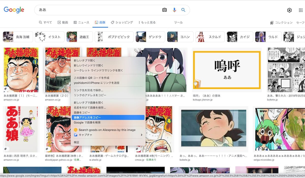Click the コレクション bookmark icon

(272, 23)
